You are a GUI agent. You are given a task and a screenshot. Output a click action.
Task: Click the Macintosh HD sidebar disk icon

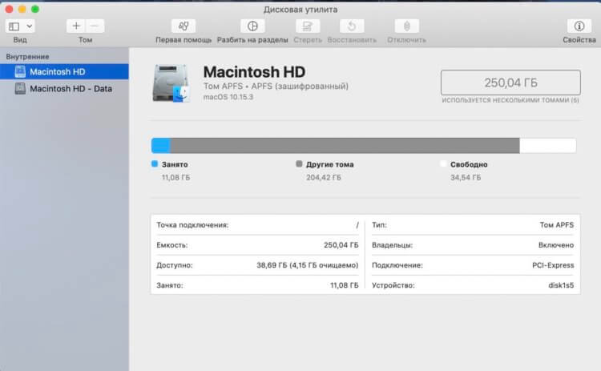point(20,71)
